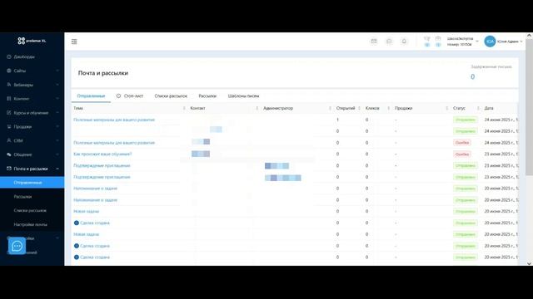Image resolution: width=533 pixels, height=299 pixels.
Task: Open the Контакт column menu dots
Action: click(x=257, y=108)
